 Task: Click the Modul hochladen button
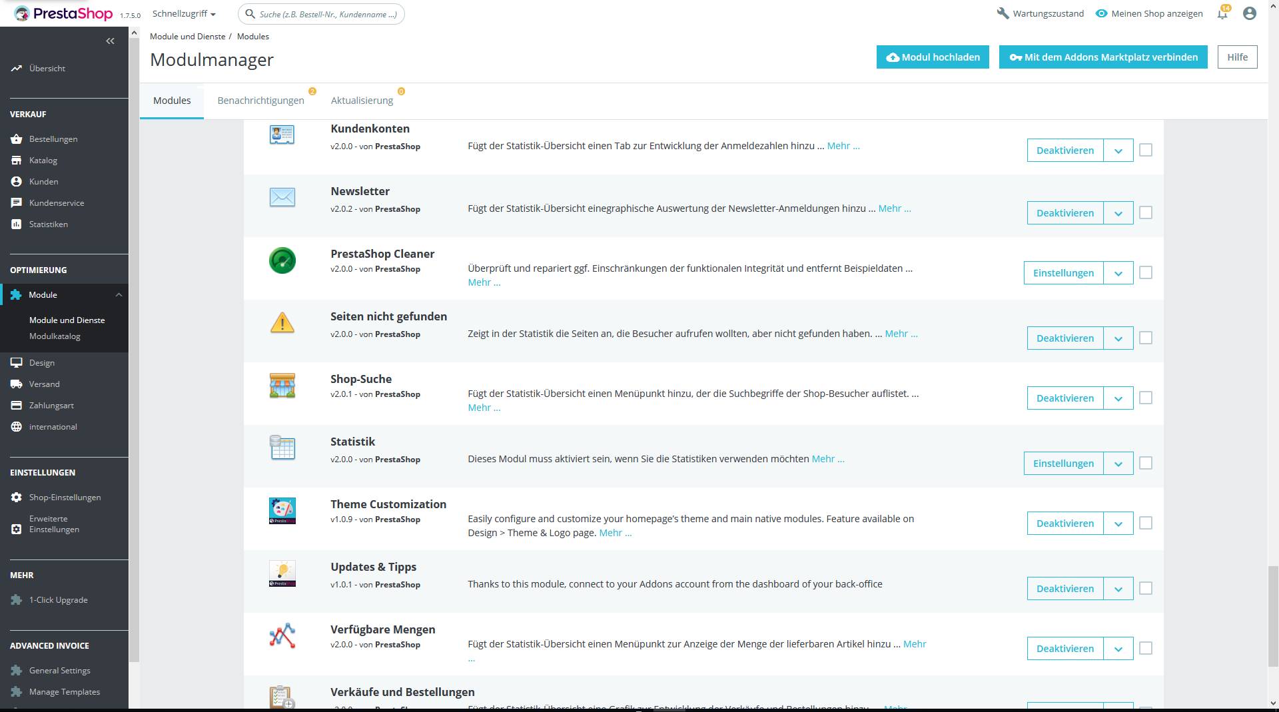coord(933,57)
